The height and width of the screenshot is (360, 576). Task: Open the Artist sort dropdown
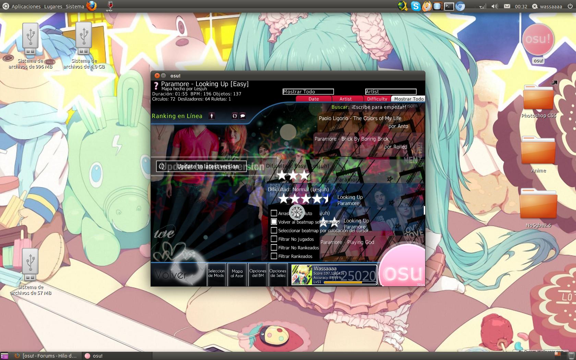point(391,92)
